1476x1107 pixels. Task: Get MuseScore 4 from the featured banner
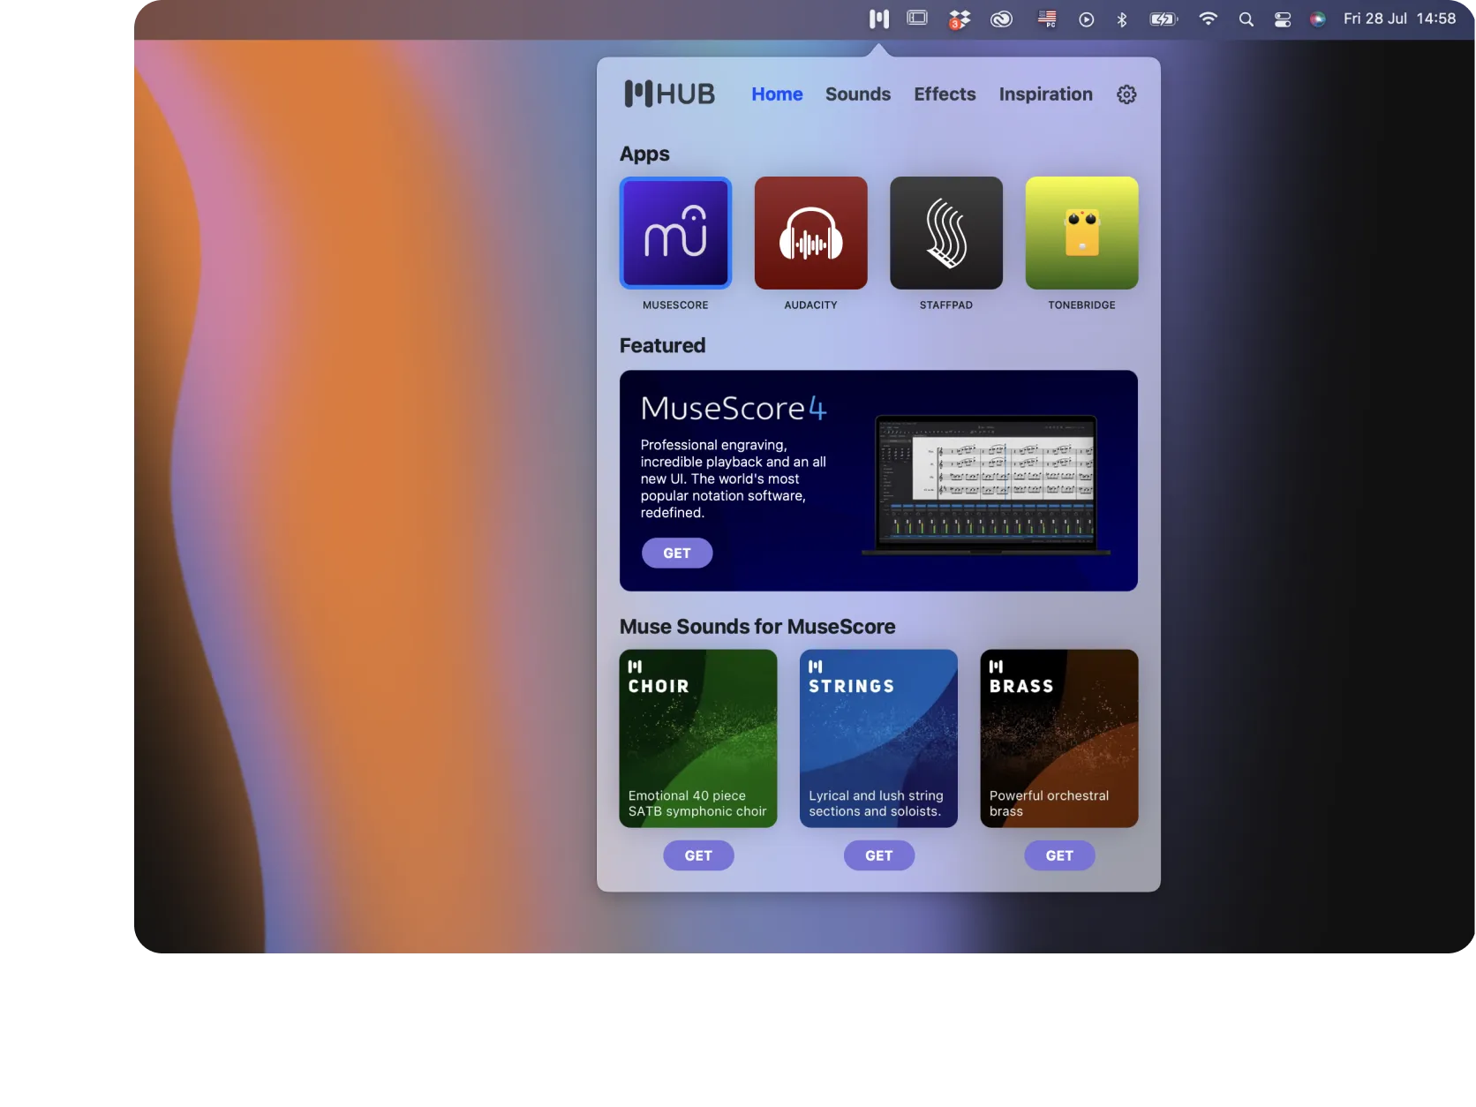pyautogui.click(x=676, y=553)
